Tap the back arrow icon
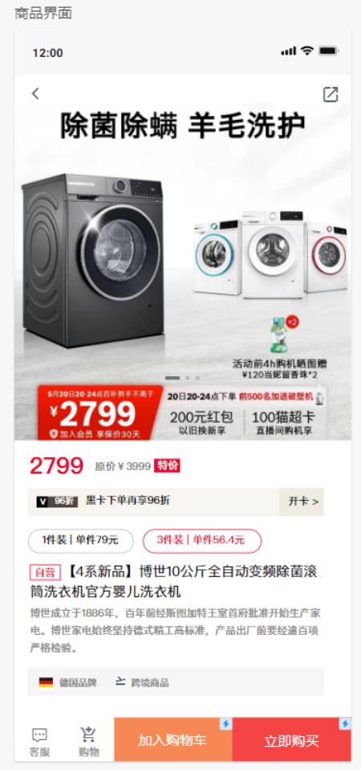Image resolution: width=361 pixels, height=770 pixels. (x=35, y=93)
